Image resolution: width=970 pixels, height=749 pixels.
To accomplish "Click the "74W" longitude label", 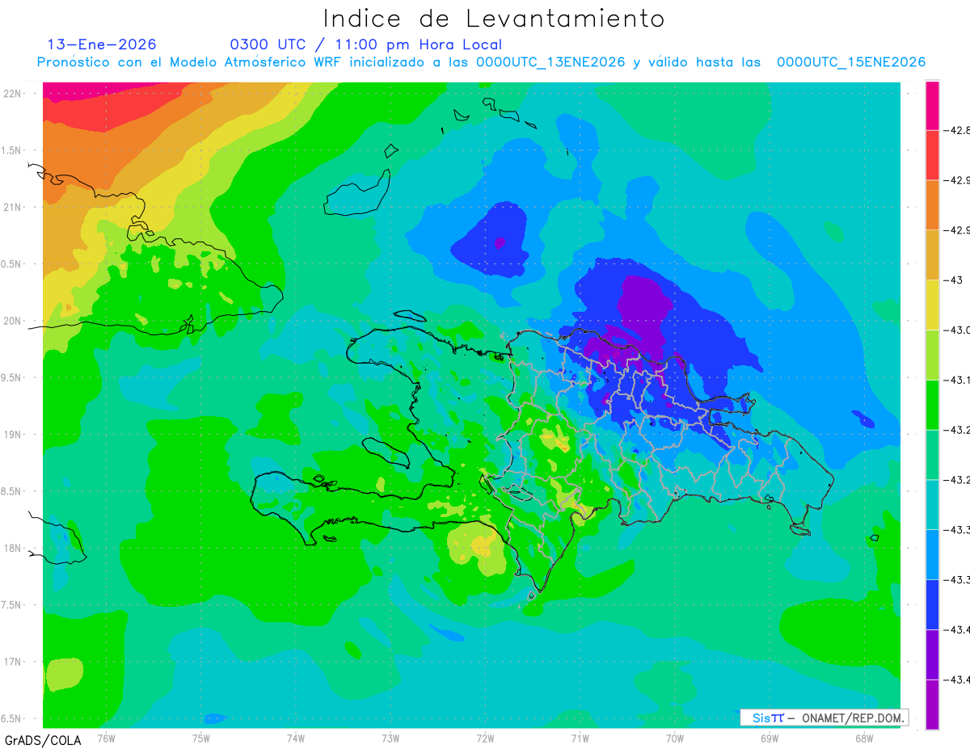I will pos(296,738).
